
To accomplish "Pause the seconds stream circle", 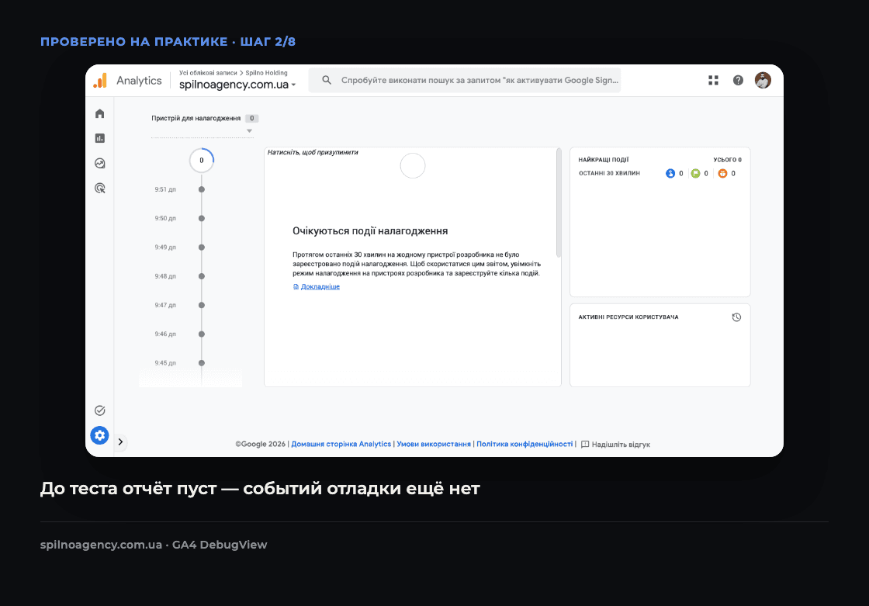I will 413,166.
